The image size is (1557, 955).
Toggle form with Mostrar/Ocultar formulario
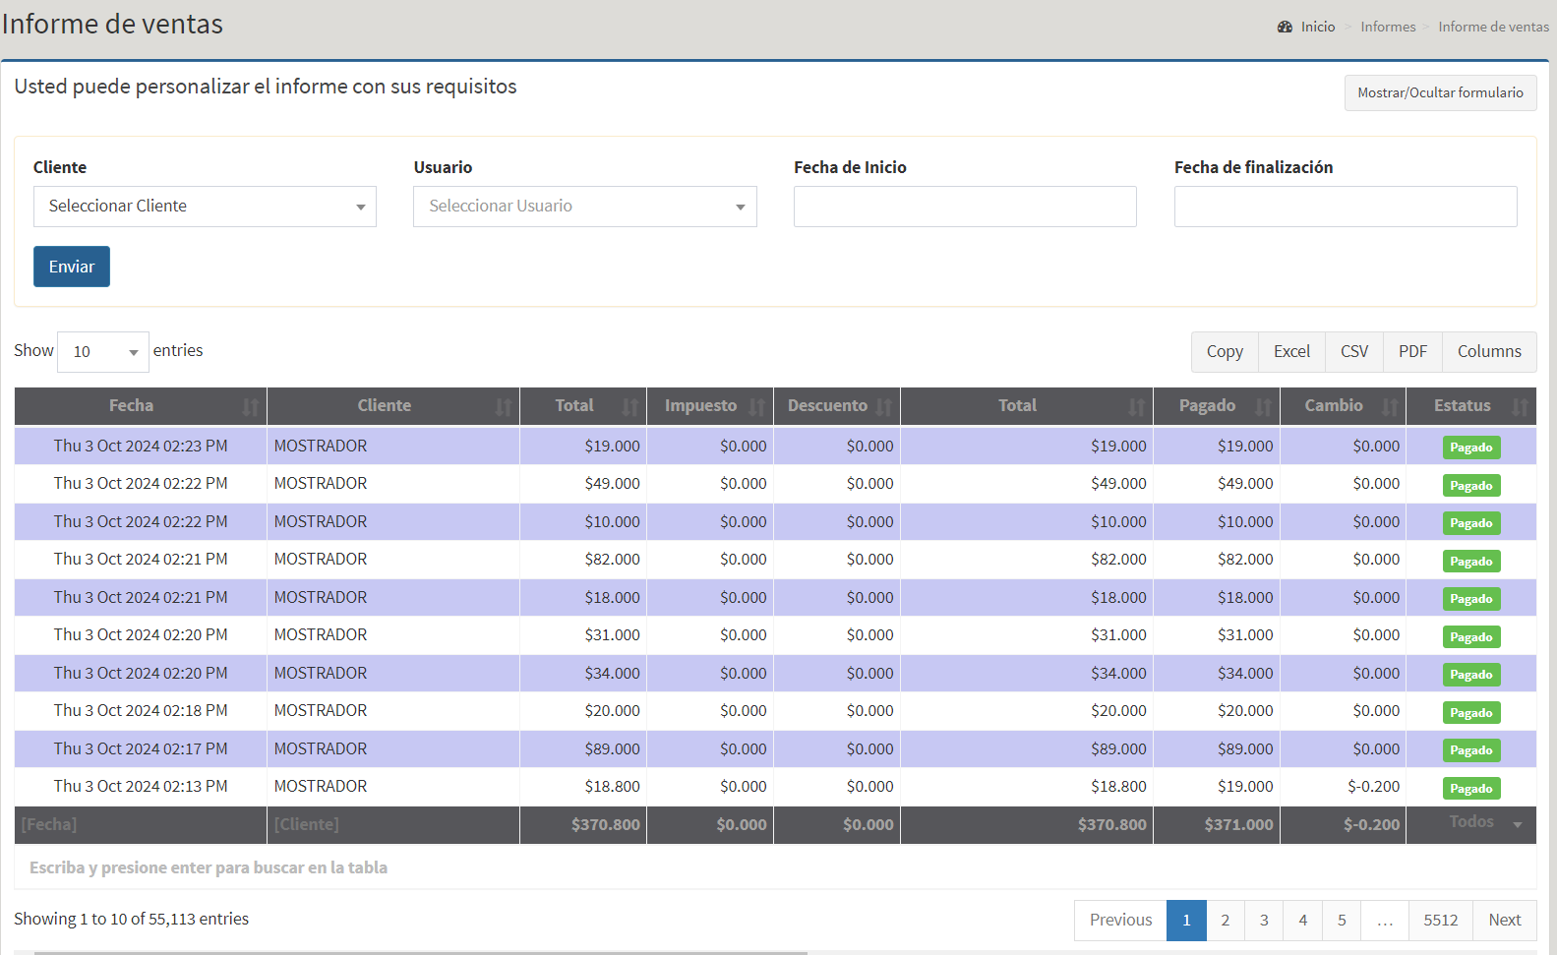[x=1440, y=92]
